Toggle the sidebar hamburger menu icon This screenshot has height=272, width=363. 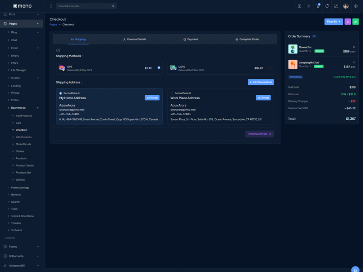[x=51, y=6]
